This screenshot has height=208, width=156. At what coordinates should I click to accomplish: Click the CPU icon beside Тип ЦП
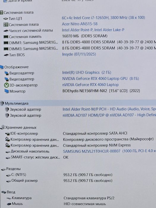pyautogui.click(x=6, y=19)
